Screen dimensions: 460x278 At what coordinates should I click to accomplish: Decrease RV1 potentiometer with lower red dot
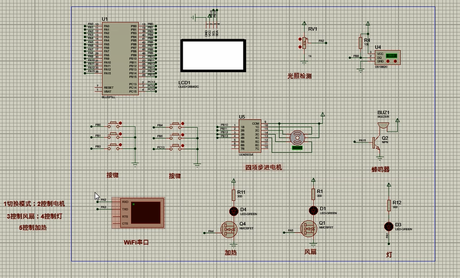[300, 47]
